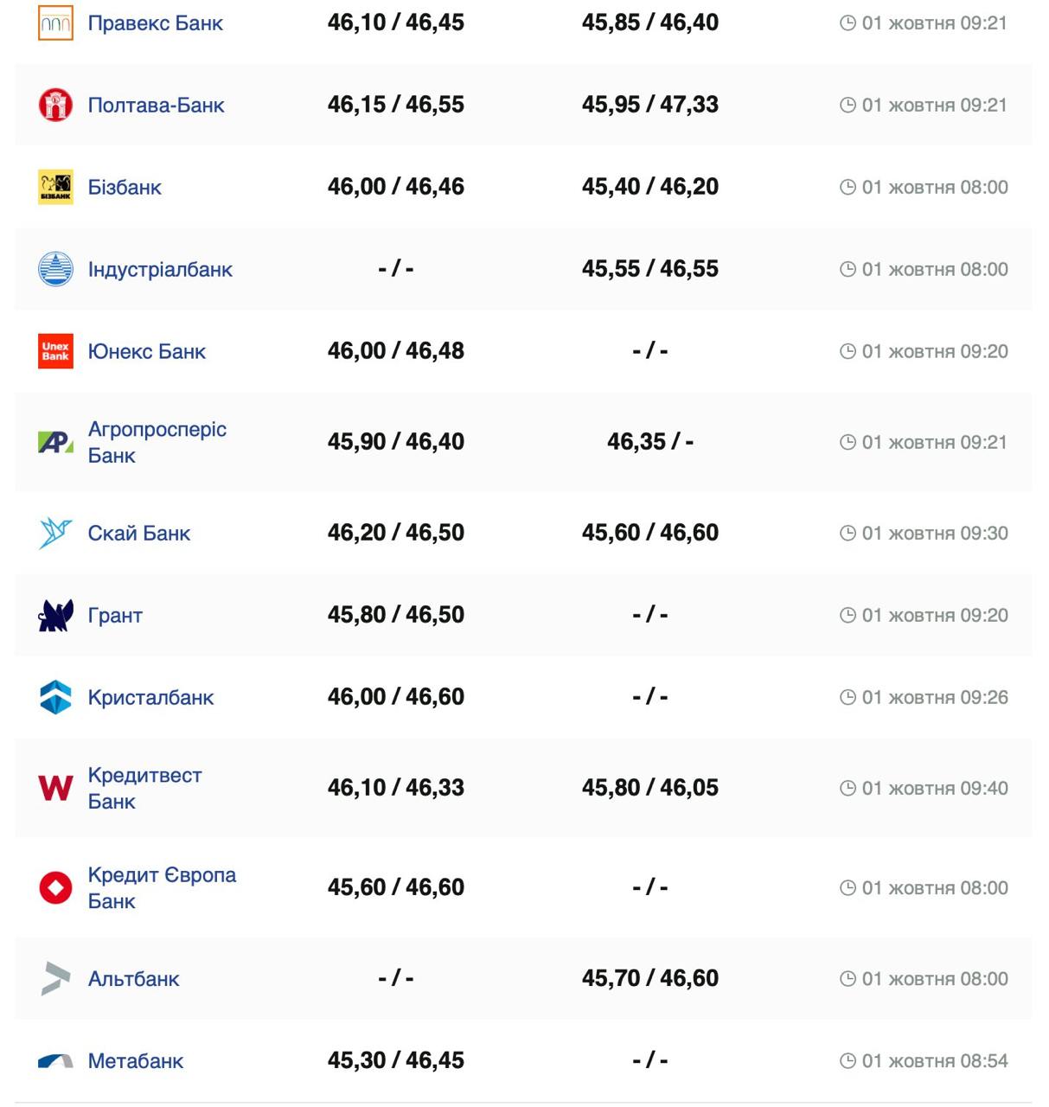Click the Правекс Банк logo icon
This screenshot has width=1049, height=1107.
click(x=55, y=23)
